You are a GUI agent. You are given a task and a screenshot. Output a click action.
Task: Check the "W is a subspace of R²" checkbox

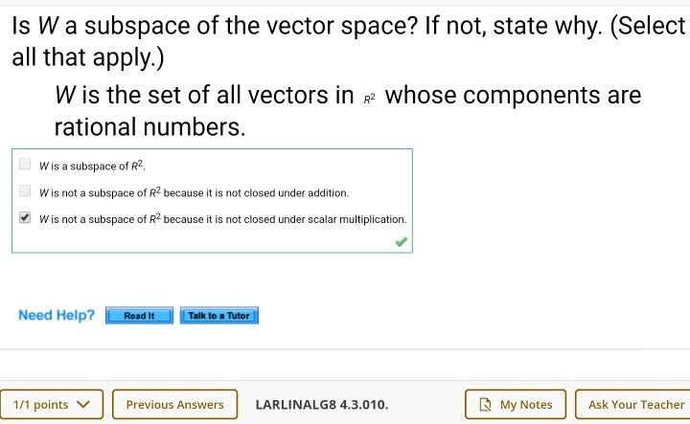click(25, 165)
